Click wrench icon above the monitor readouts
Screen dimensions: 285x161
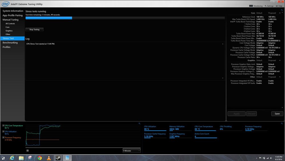tap(282, 124)
